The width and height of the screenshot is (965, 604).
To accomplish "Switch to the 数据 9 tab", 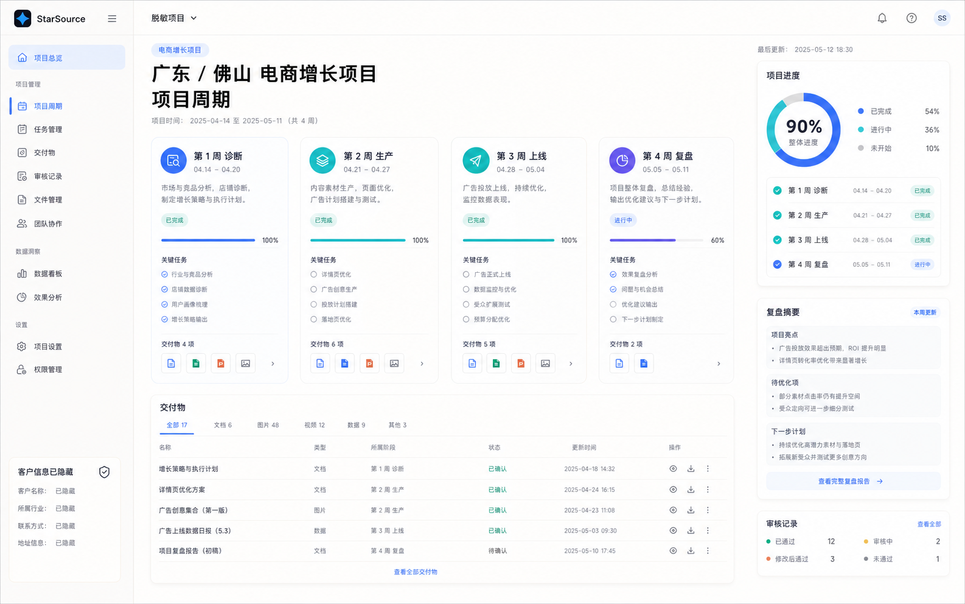I will click(356, 425).
